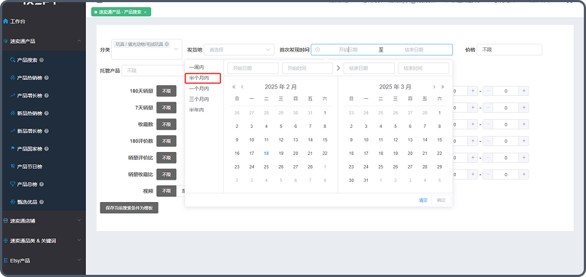Click the help icon next to 产品国家榜
This screenshot has width=586, height=277.
(x=47, y=149)
